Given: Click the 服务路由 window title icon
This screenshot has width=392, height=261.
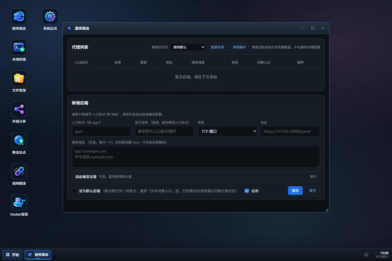Looking at the screenshot, I should point(69,28).
